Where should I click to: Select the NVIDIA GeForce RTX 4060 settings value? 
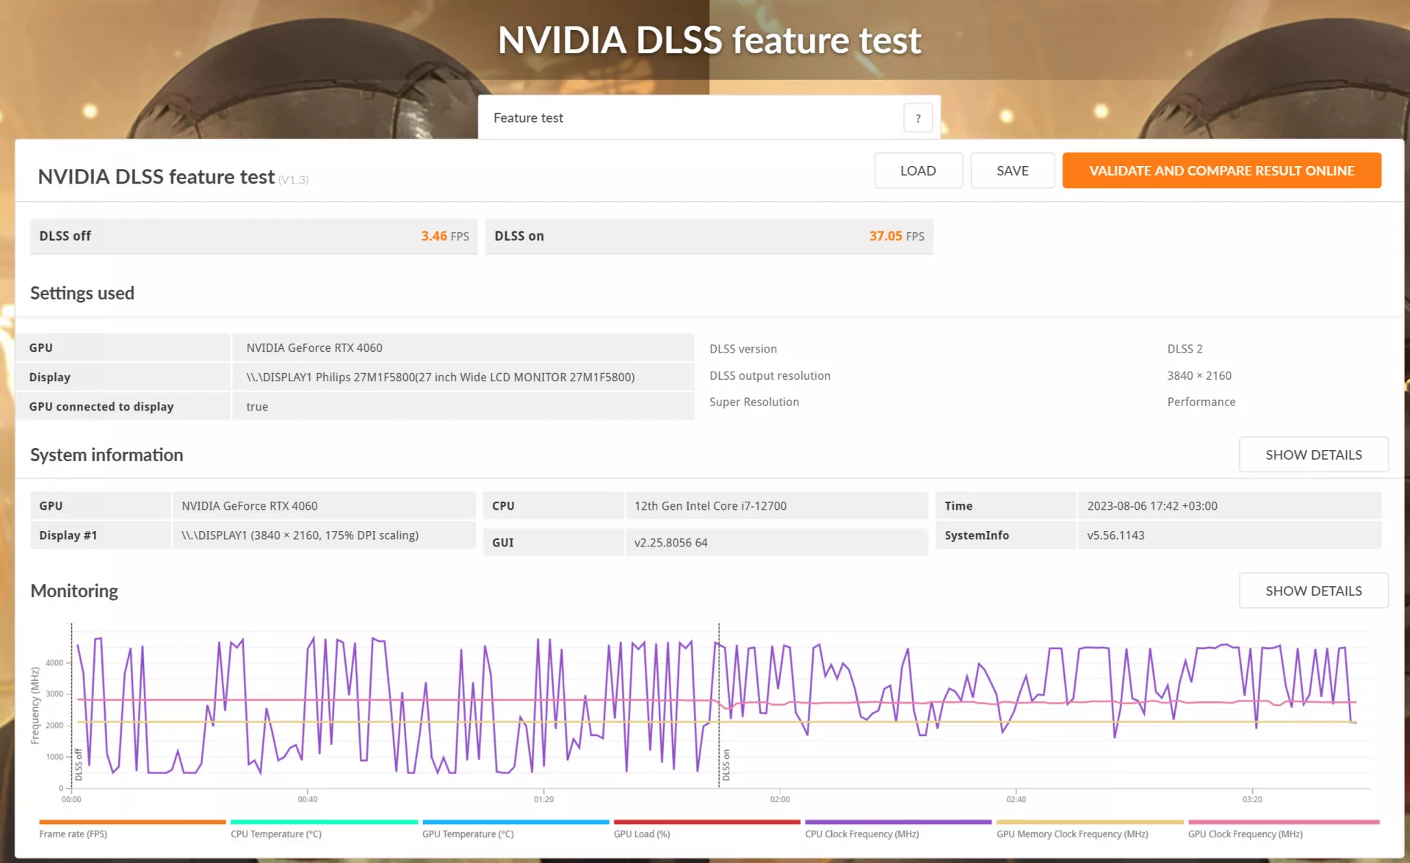[314, 347]
